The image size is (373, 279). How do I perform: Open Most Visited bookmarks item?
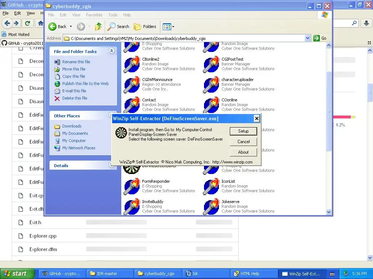point(16,35)
